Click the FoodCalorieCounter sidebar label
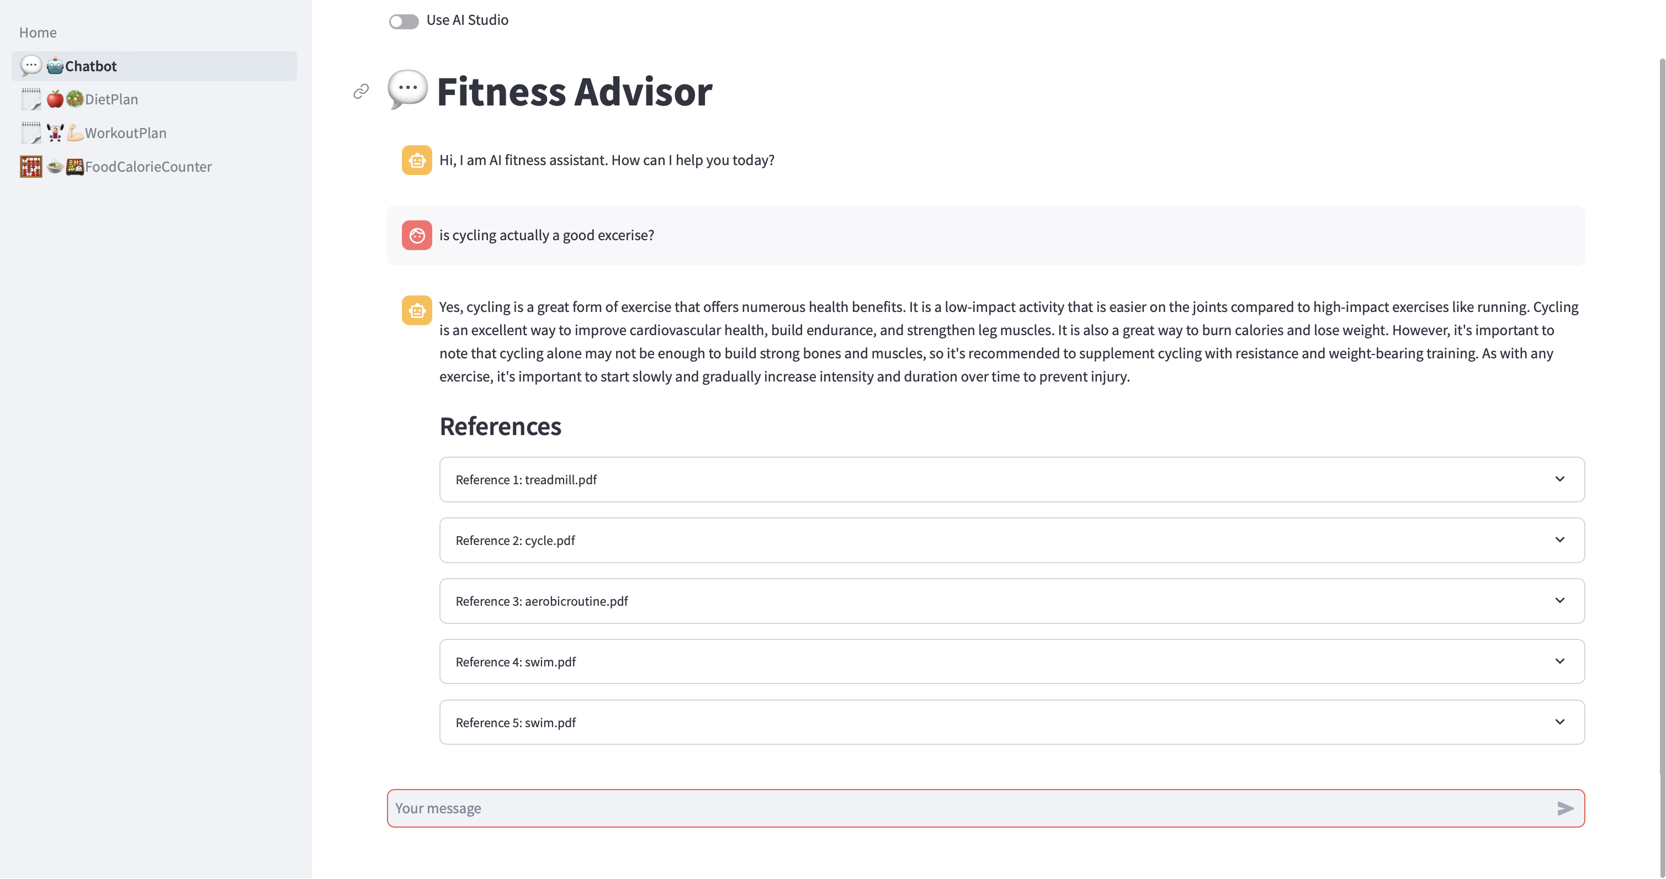 pyautogui.click(x=148, y=165)
